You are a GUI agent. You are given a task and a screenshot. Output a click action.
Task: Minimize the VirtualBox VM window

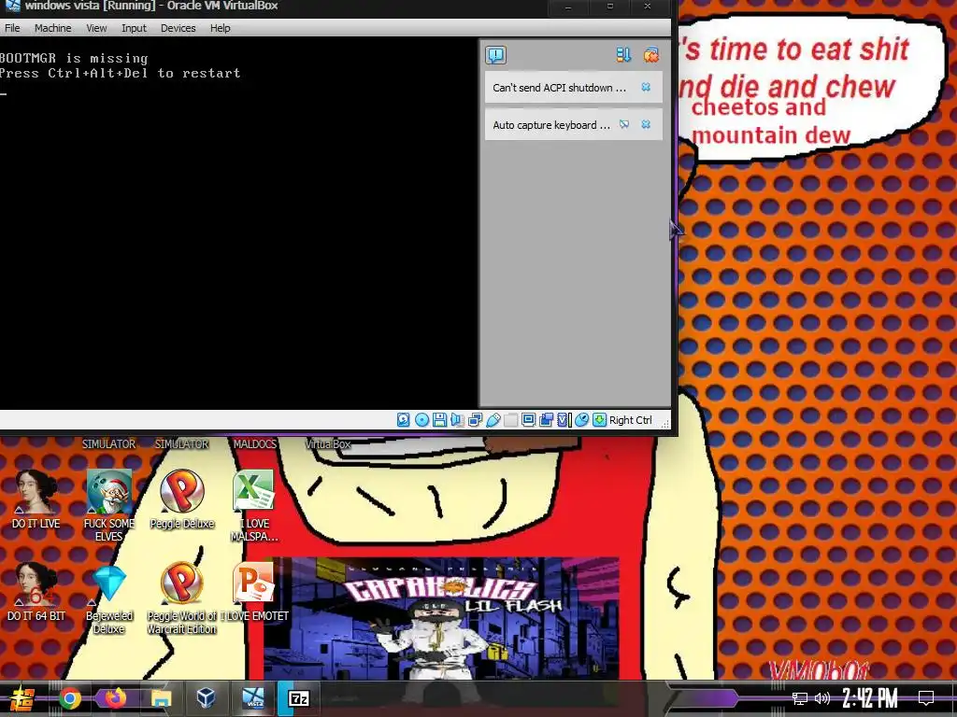568,7
